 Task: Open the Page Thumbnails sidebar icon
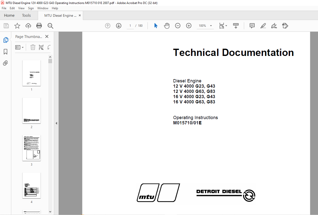click(6, 40)
